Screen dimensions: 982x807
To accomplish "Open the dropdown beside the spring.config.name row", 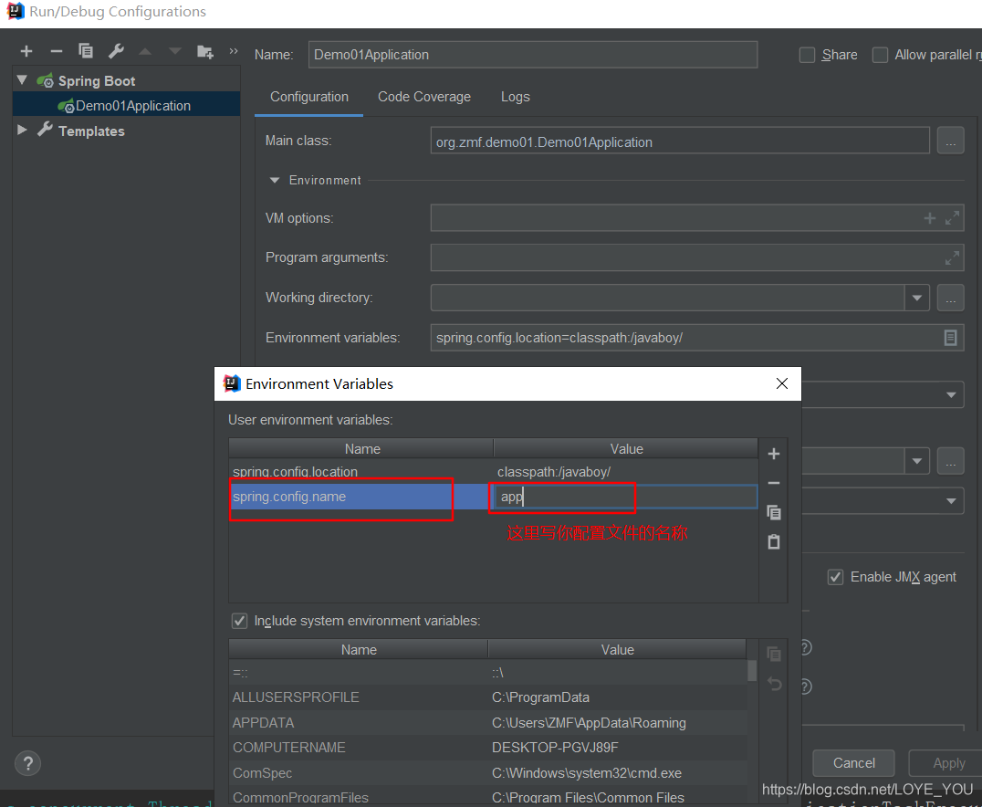I will click(x=951, y=500).
